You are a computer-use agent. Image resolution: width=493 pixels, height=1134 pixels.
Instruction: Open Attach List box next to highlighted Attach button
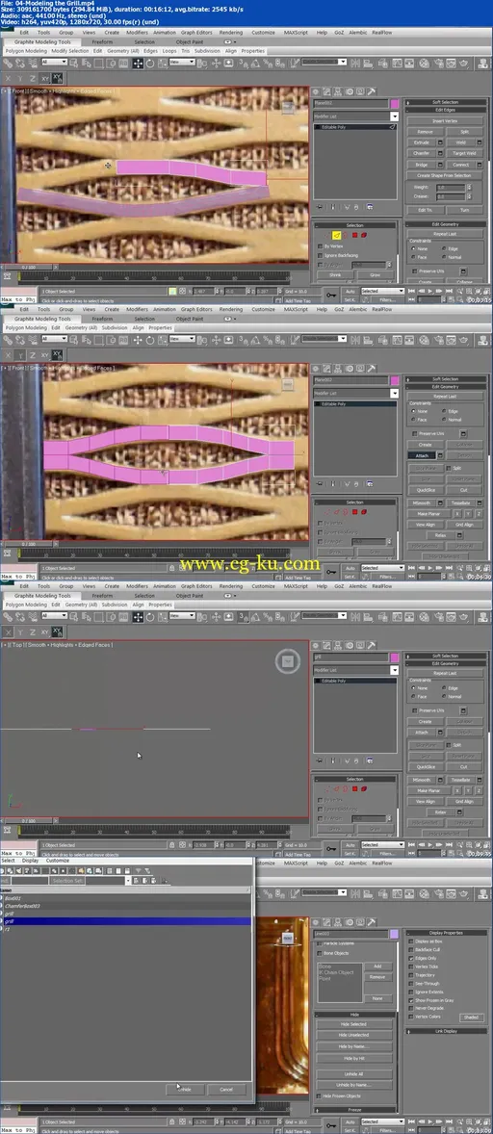pos(440,455)
